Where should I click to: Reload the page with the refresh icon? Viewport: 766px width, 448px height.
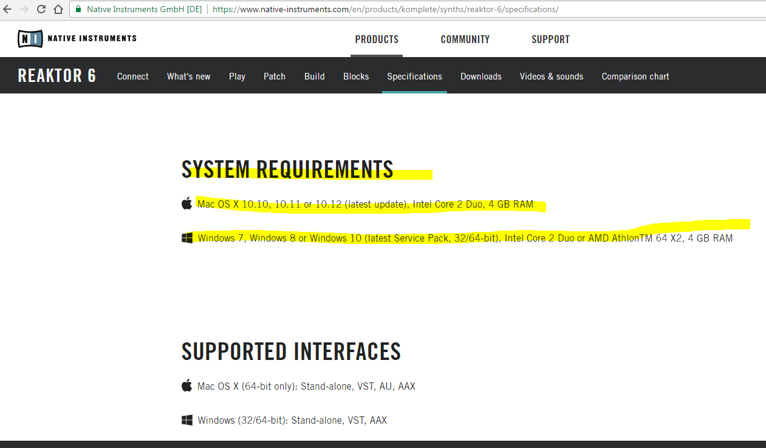[41, 9]
